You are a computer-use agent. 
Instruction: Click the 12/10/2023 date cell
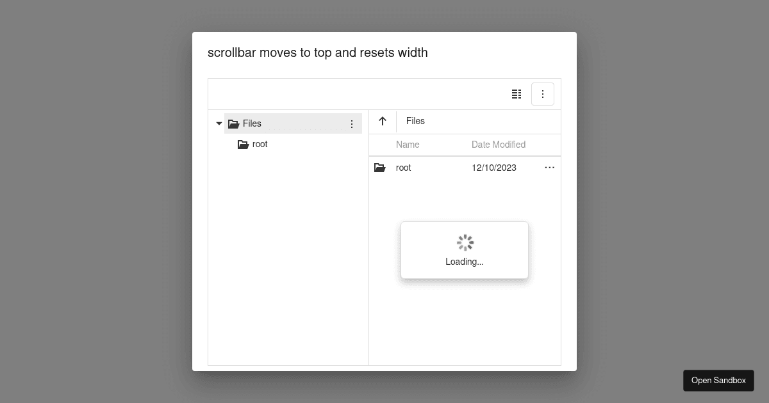[x=494, y=168]
